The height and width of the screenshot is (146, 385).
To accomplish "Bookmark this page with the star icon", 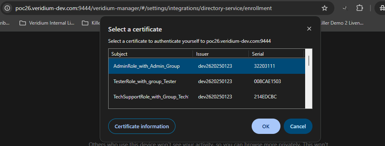I will point(324,8).
